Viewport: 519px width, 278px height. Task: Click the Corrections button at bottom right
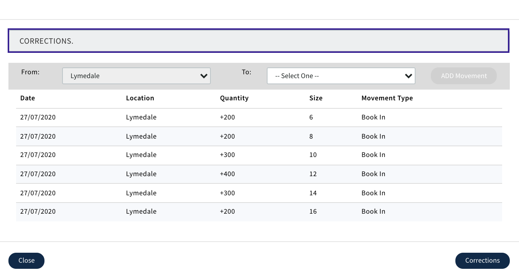tap(482, 260)
